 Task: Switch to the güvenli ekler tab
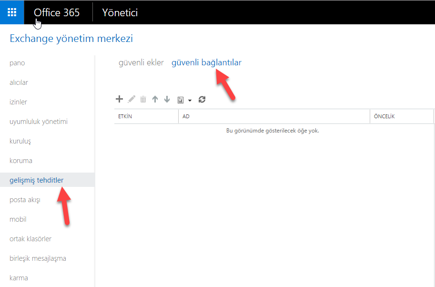pos(141,62)
